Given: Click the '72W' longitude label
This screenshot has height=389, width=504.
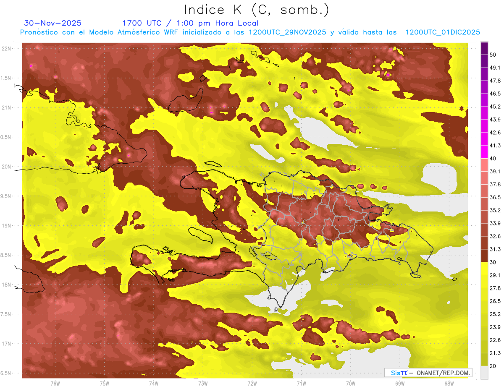Looking at the screenshot, I should pyautogui.click(x=252, y=383).
